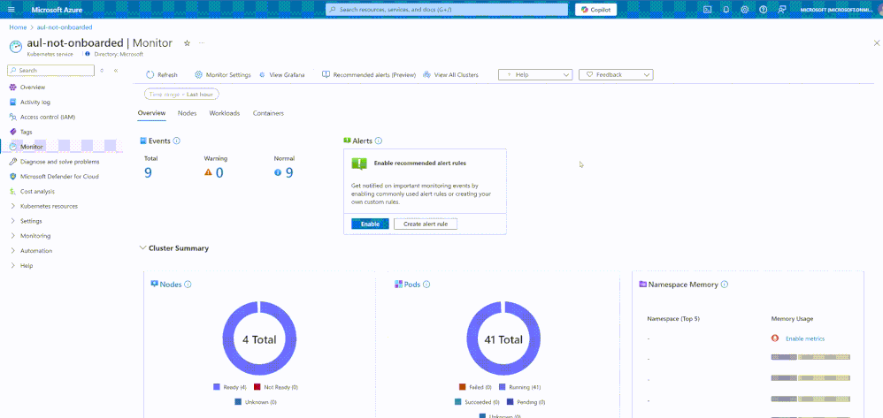Open Overview in the left menu
Screen dimensions: 883x418
coord(33,87)
